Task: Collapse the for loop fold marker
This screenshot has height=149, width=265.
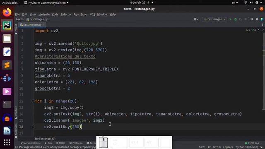Action: (33, 101)
